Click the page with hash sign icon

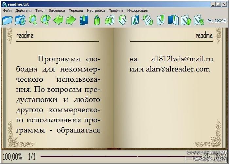point(186,20)
